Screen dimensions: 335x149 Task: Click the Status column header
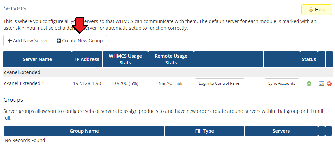click(309, 59)
